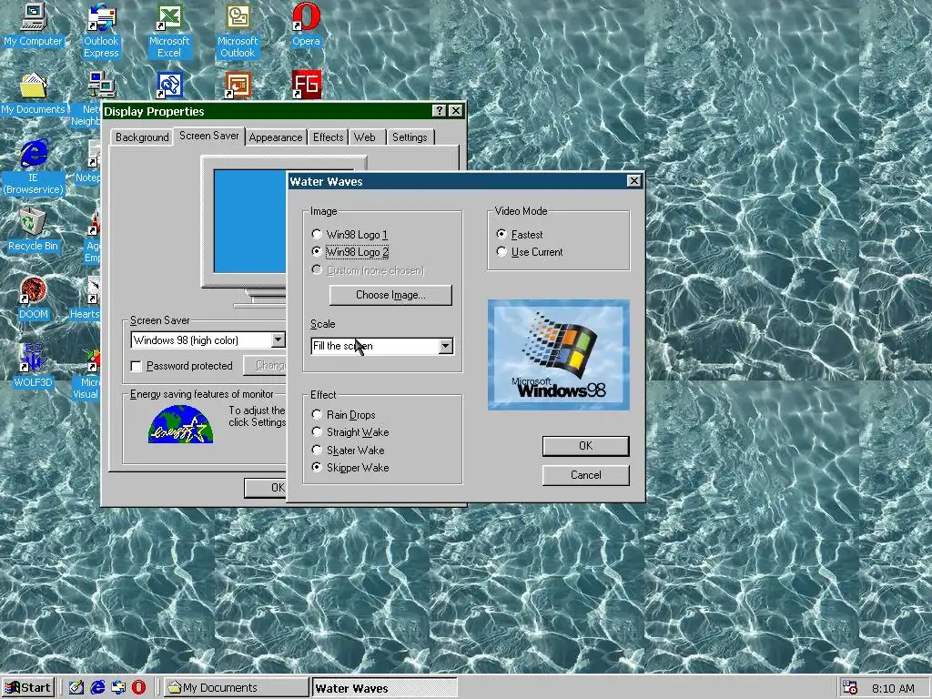Select the Win98 Logo 2 radio button
Image resolution: width=932 pixels, height=699 pixels.
click(x=317, y=251)
